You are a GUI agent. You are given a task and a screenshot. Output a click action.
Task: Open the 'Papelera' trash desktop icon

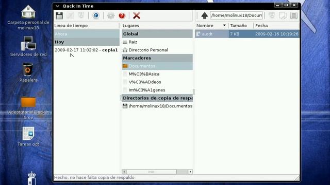point(28,72)
